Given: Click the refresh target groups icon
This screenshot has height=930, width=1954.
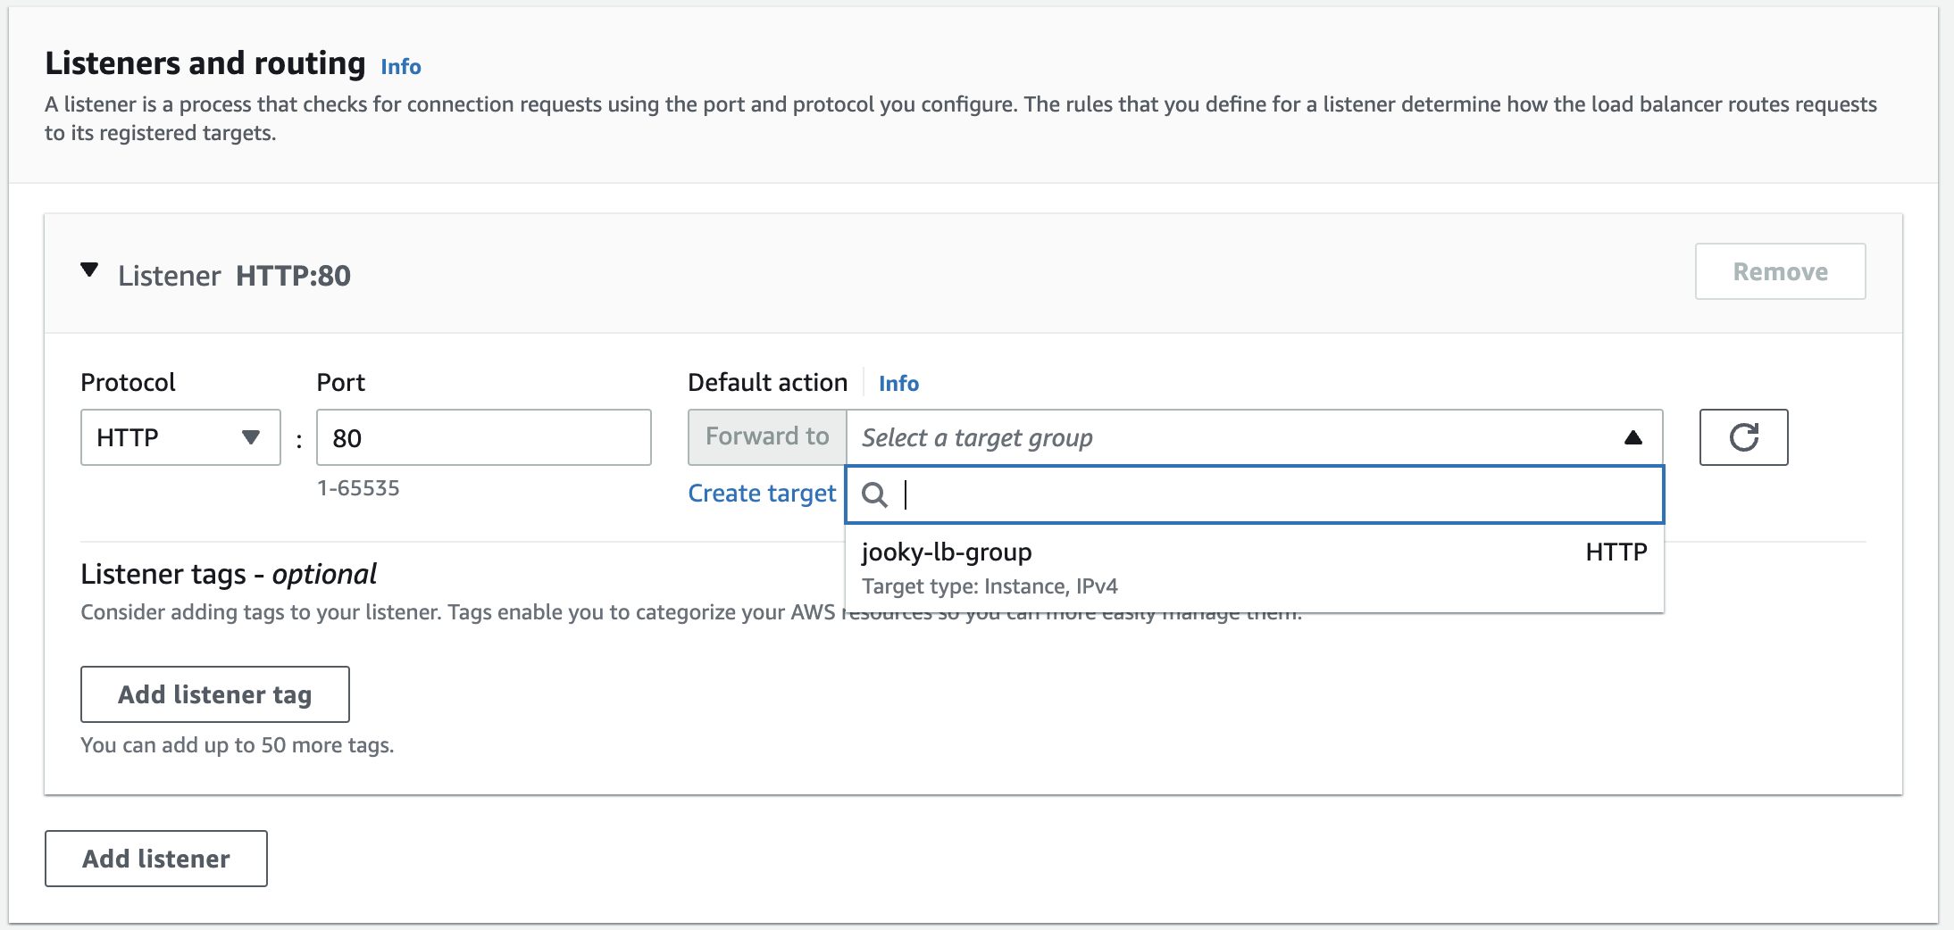Looking at the screenshot, I should [1743, 437].
